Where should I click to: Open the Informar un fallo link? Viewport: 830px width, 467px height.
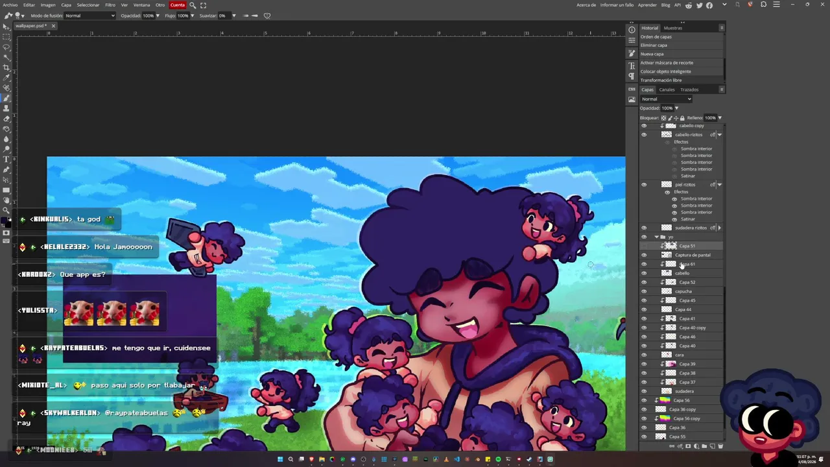(x=617, y=5)
